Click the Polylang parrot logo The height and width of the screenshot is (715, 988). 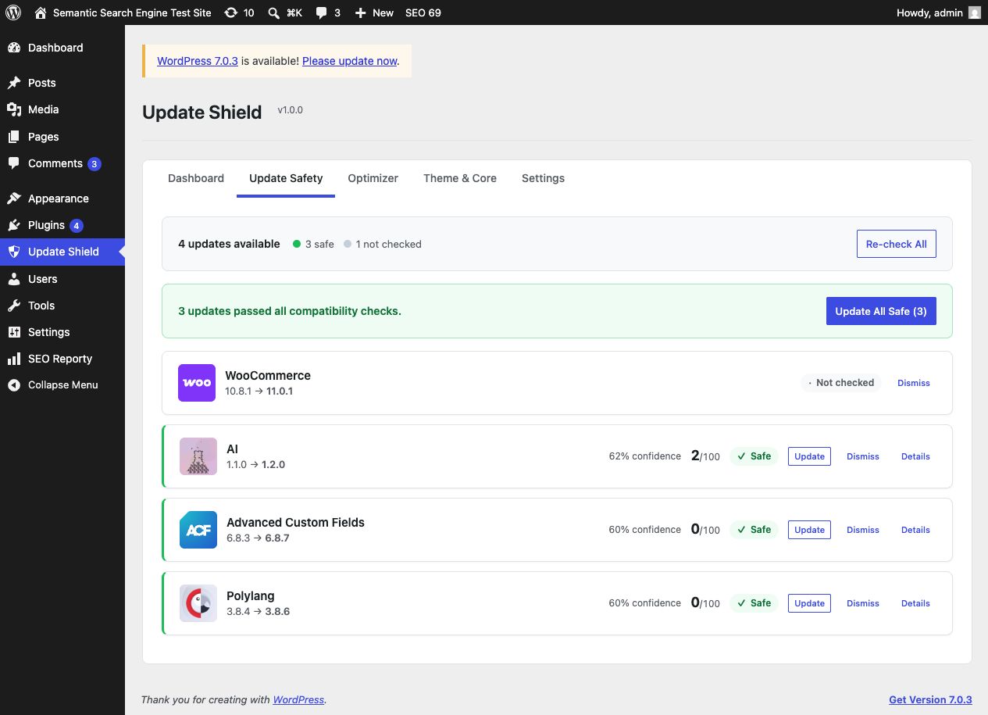[x=198, y=603]
